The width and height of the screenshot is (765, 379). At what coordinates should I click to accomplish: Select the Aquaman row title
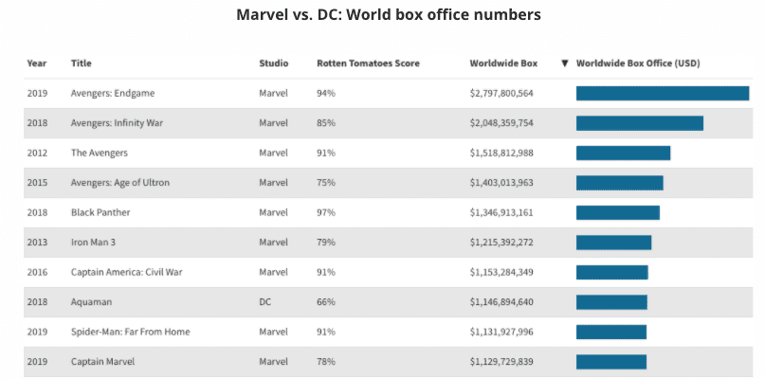[x=92, y=302]
